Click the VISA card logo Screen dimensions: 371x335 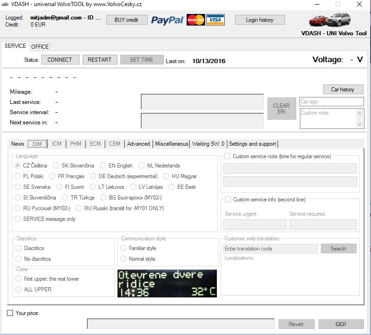pyautogui.click(x=215, y=20)
